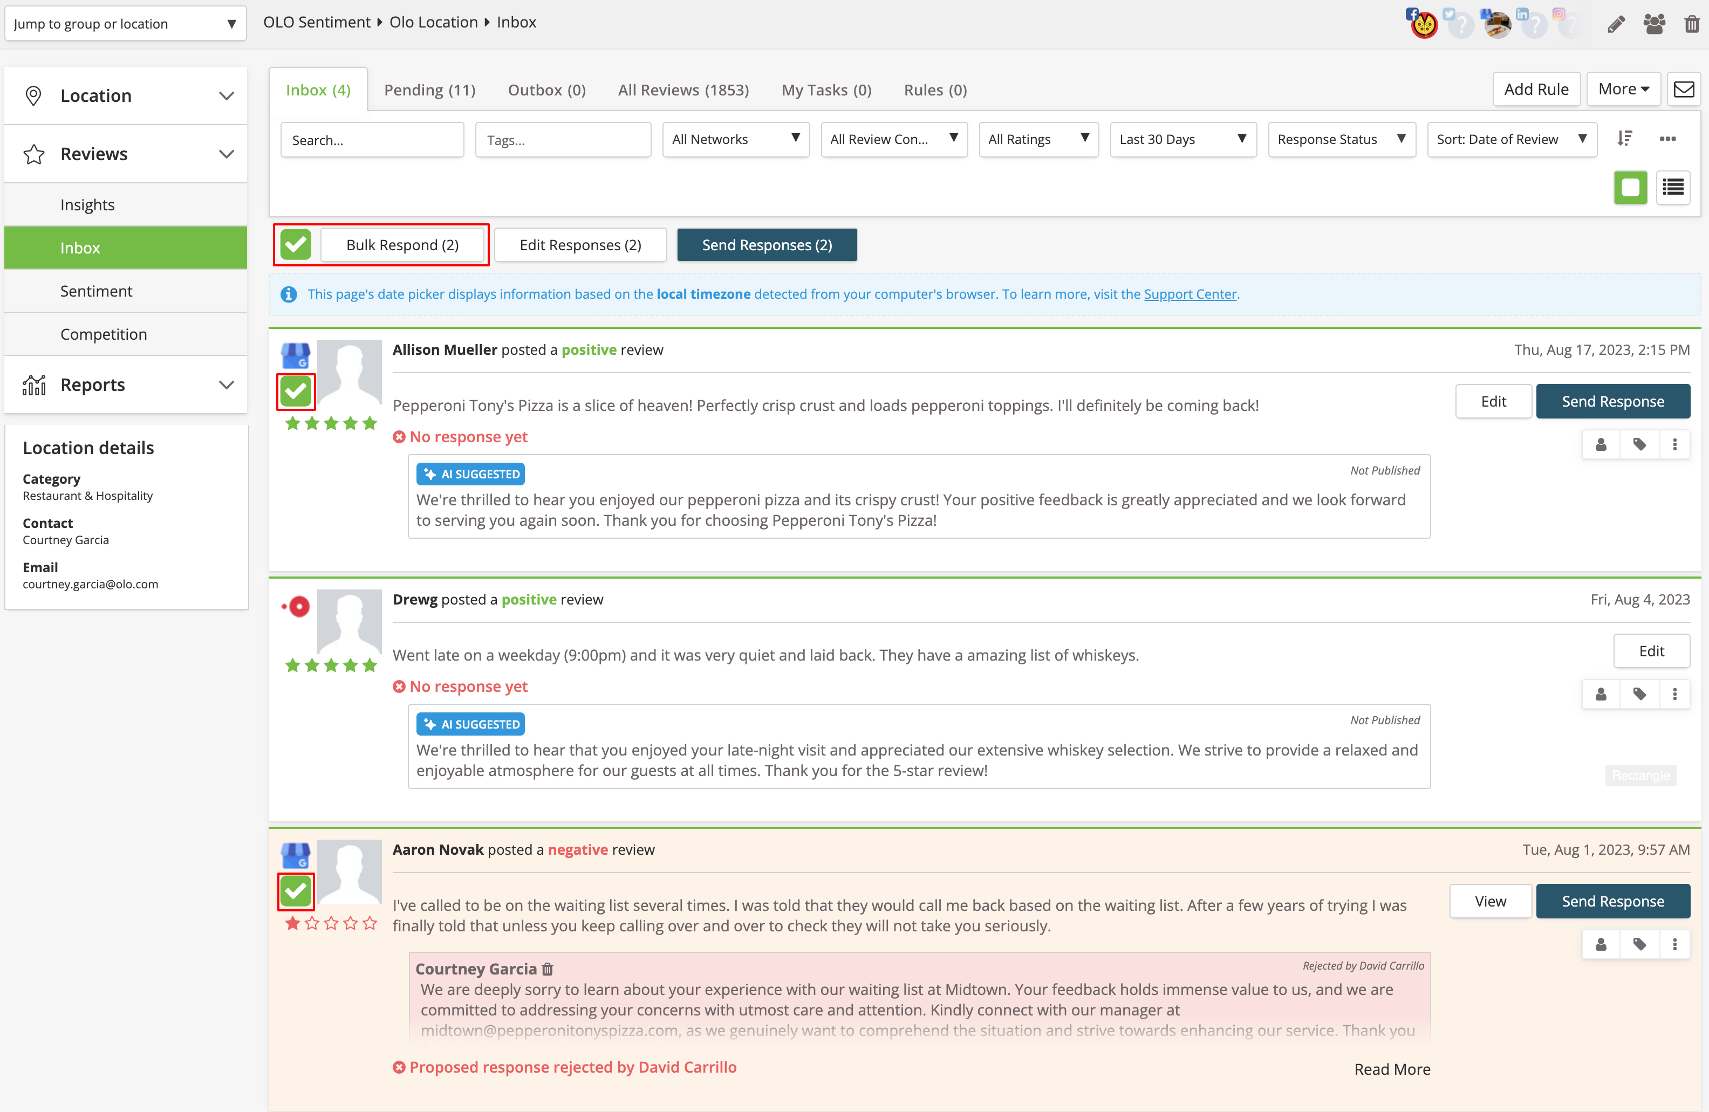Open the Support Center link

[1190, 294]
